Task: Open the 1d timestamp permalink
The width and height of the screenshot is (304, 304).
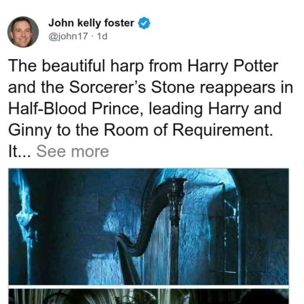Action: (102, 36)
